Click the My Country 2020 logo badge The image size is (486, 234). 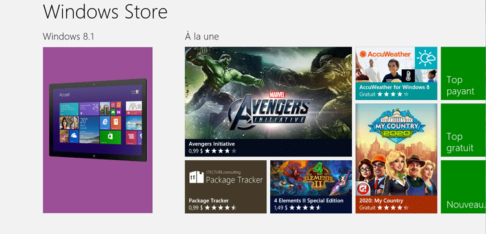[x=397, y=125]
